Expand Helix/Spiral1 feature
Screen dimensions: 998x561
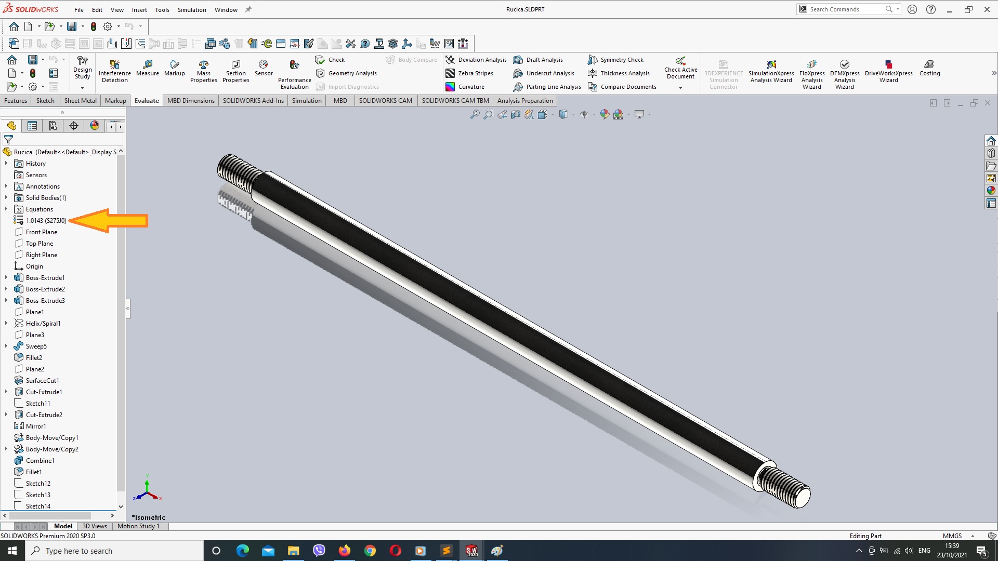[6, 323]
